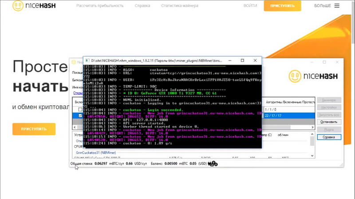
Task: Maximize the NBMiner console window
Action: (242, 61)
